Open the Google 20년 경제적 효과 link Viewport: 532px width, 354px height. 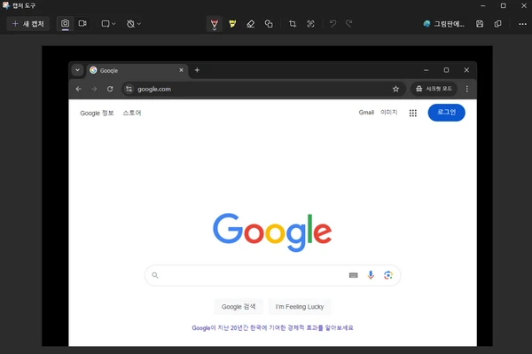pos(272,328)
